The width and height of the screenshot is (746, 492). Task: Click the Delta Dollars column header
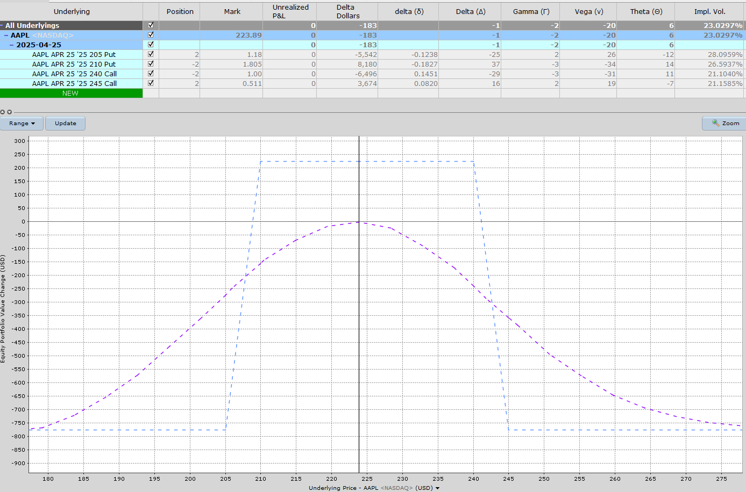(346, 11)
